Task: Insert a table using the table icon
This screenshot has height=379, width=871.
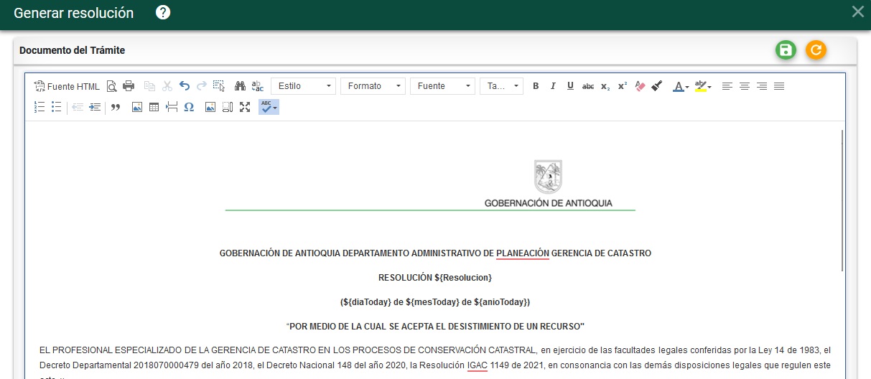Action: 154,107
